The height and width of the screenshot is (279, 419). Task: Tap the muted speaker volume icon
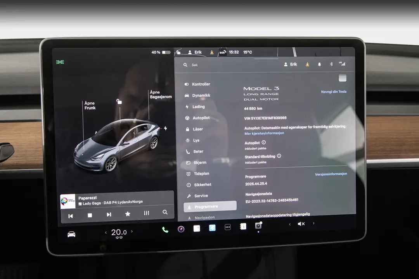click(x=301, y=224)
